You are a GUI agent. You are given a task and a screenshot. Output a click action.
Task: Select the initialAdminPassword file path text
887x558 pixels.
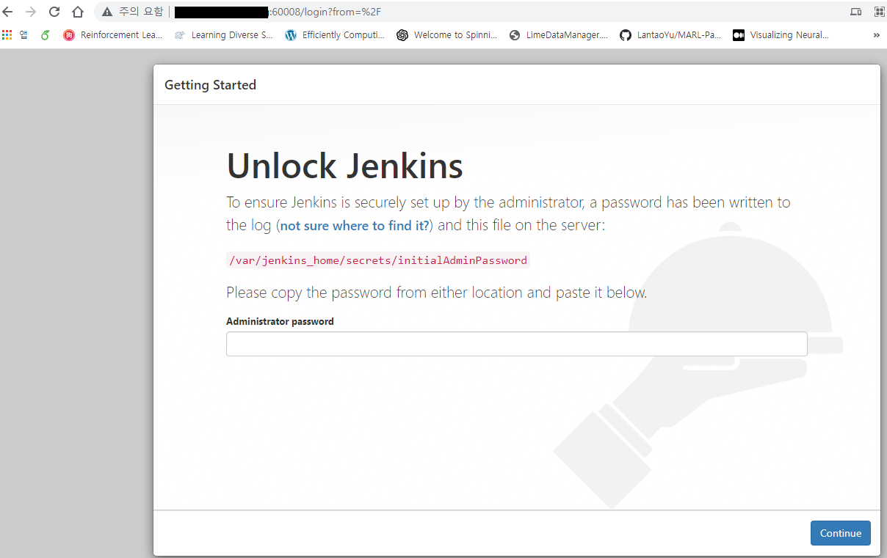tap(378, 260)
